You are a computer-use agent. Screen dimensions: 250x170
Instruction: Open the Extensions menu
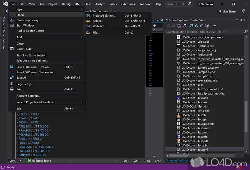(128, 4)
